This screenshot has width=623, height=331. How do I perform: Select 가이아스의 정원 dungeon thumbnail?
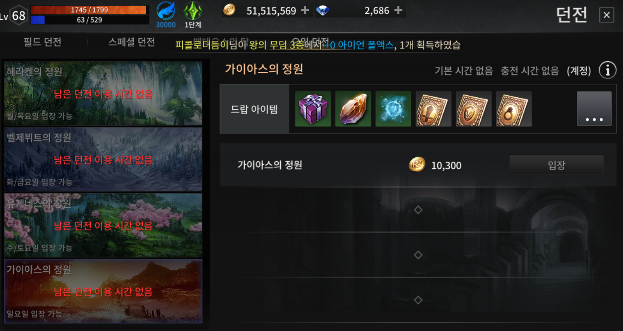(103, 291)
